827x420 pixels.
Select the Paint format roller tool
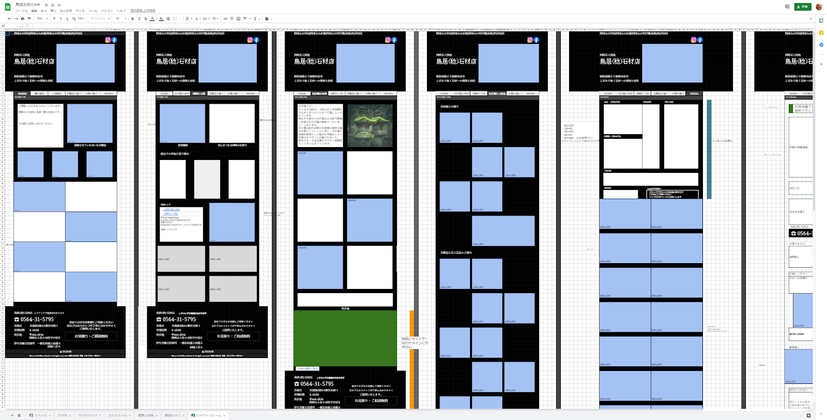29,19
